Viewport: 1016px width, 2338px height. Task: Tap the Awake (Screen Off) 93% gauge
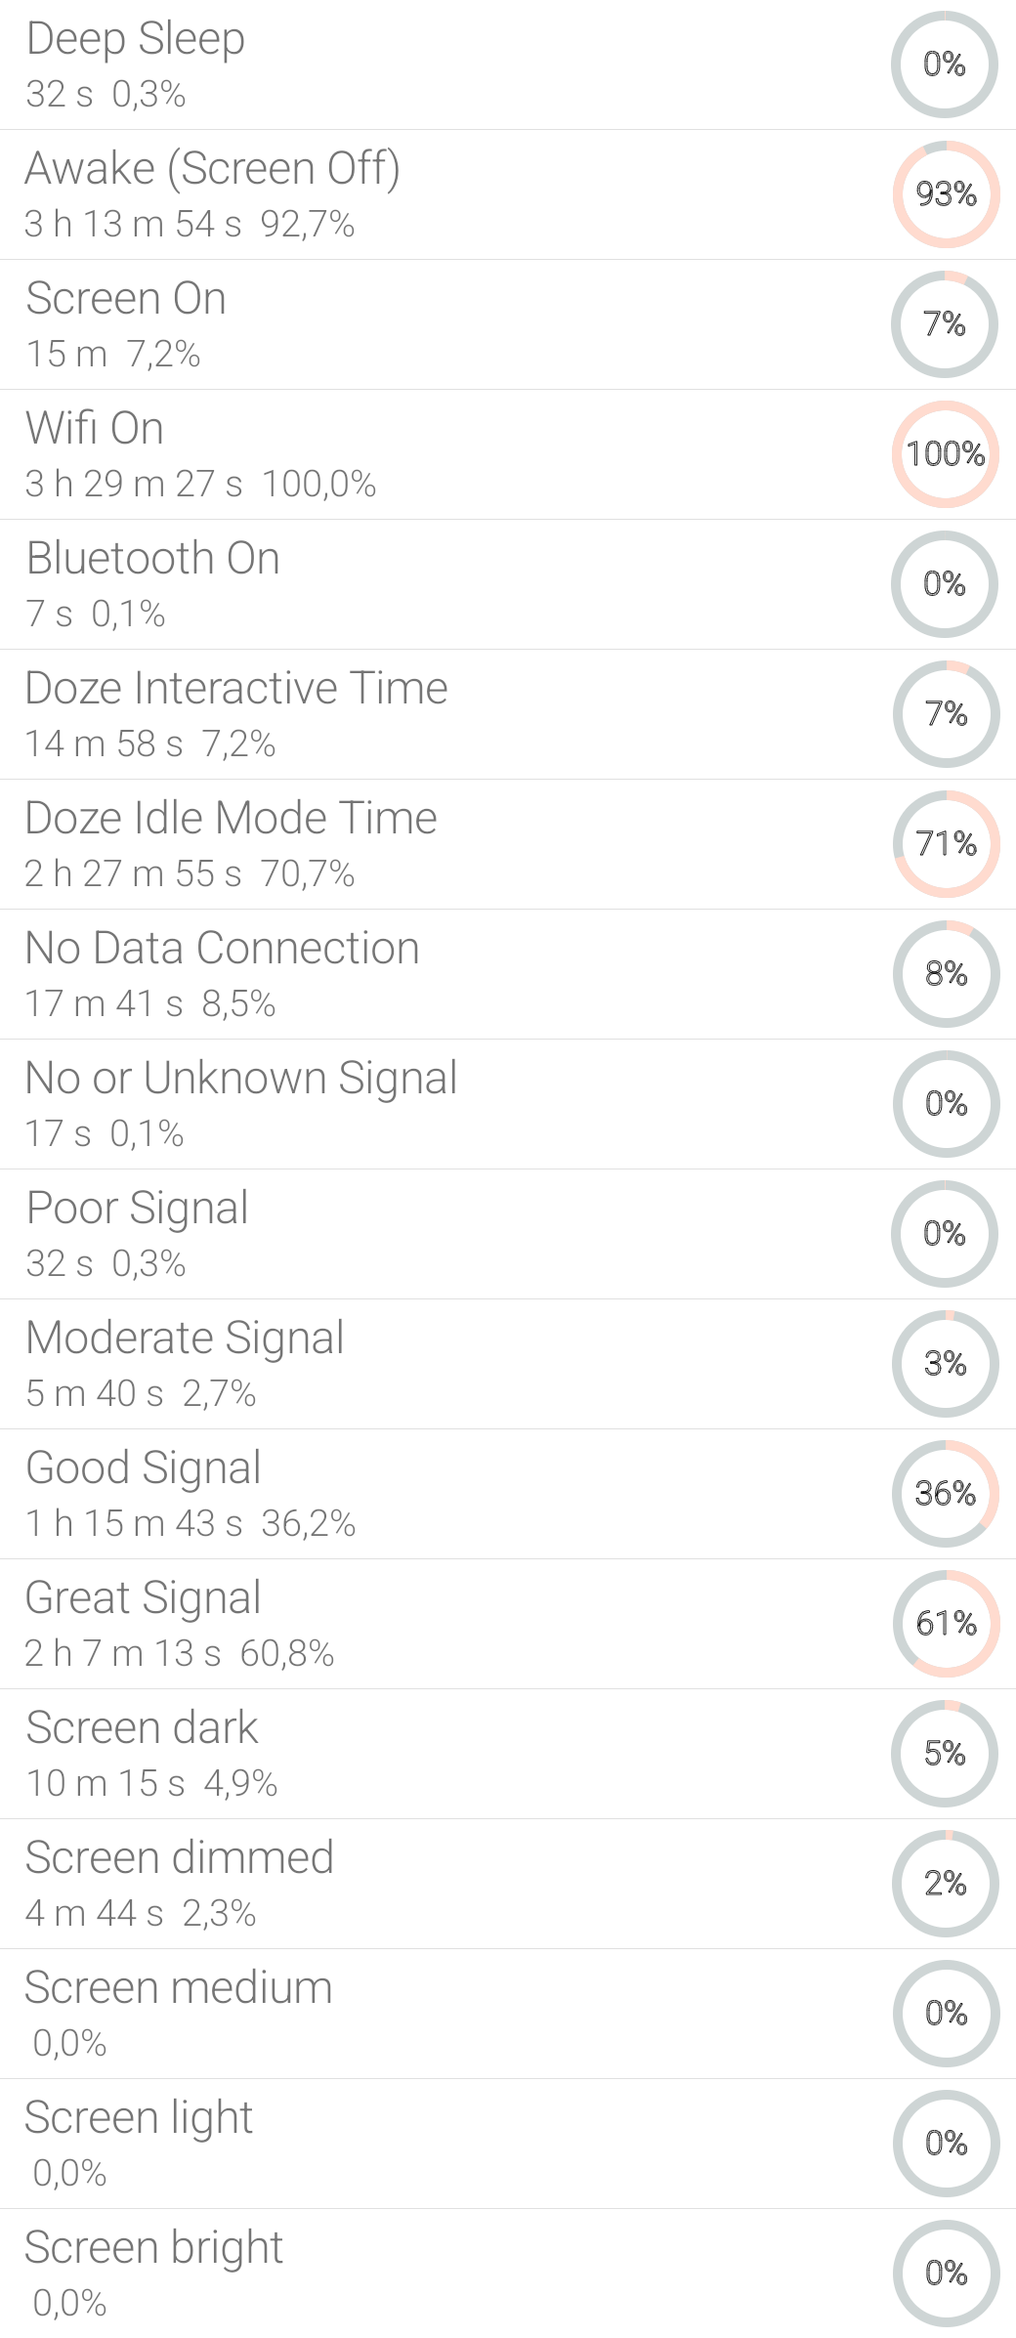point(945,194)
